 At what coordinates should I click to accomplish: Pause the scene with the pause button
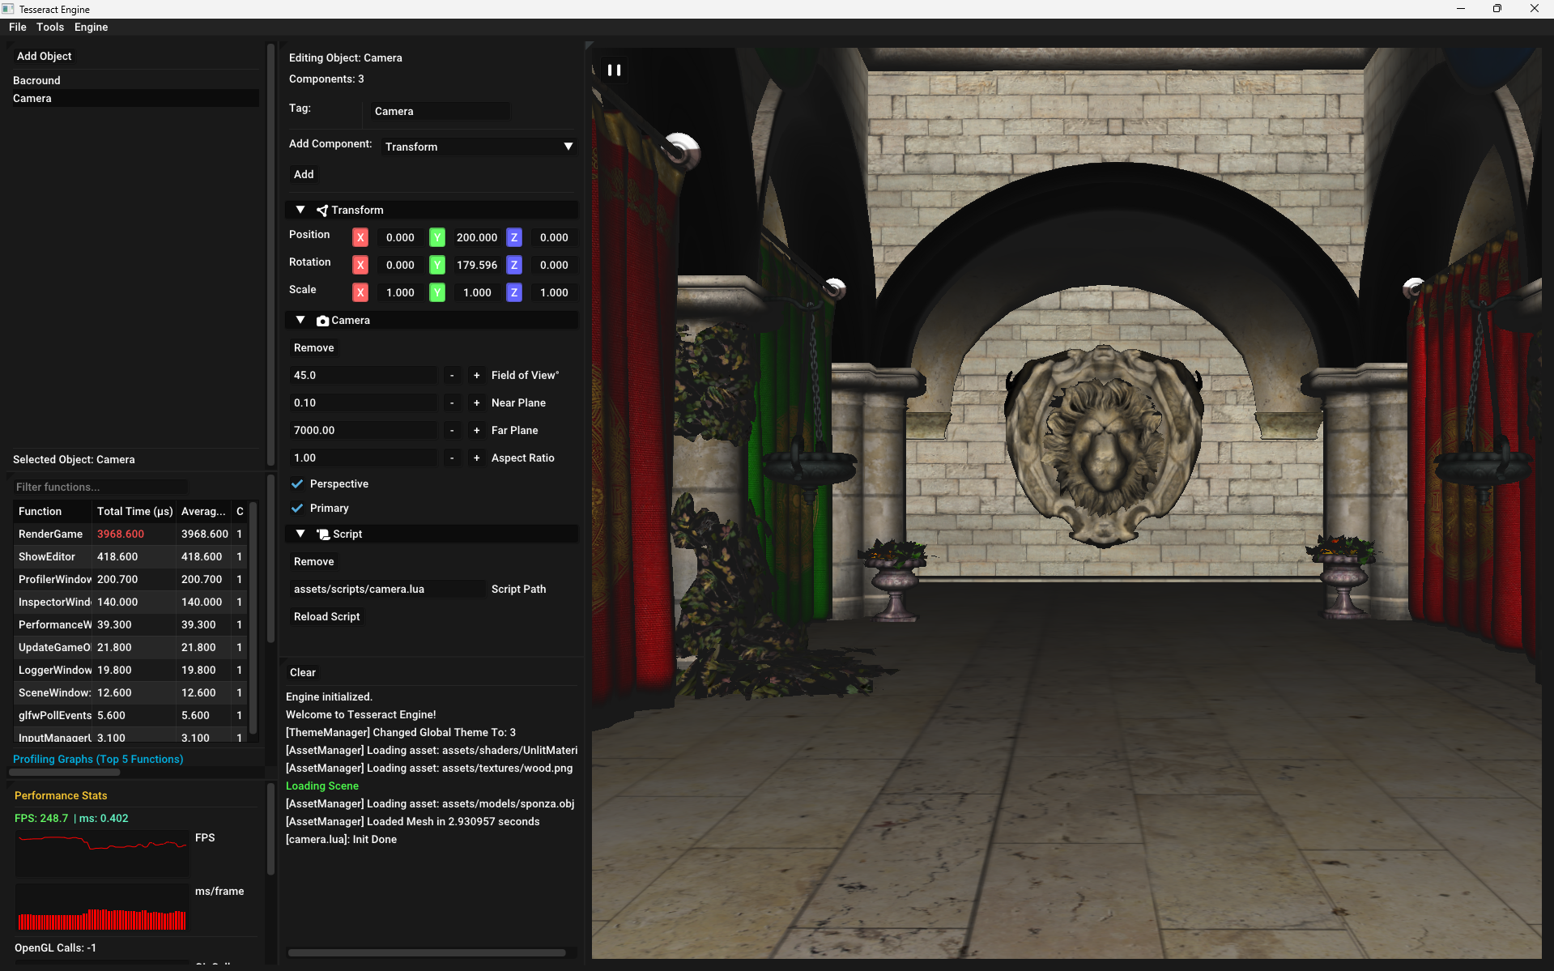[614, 70]
